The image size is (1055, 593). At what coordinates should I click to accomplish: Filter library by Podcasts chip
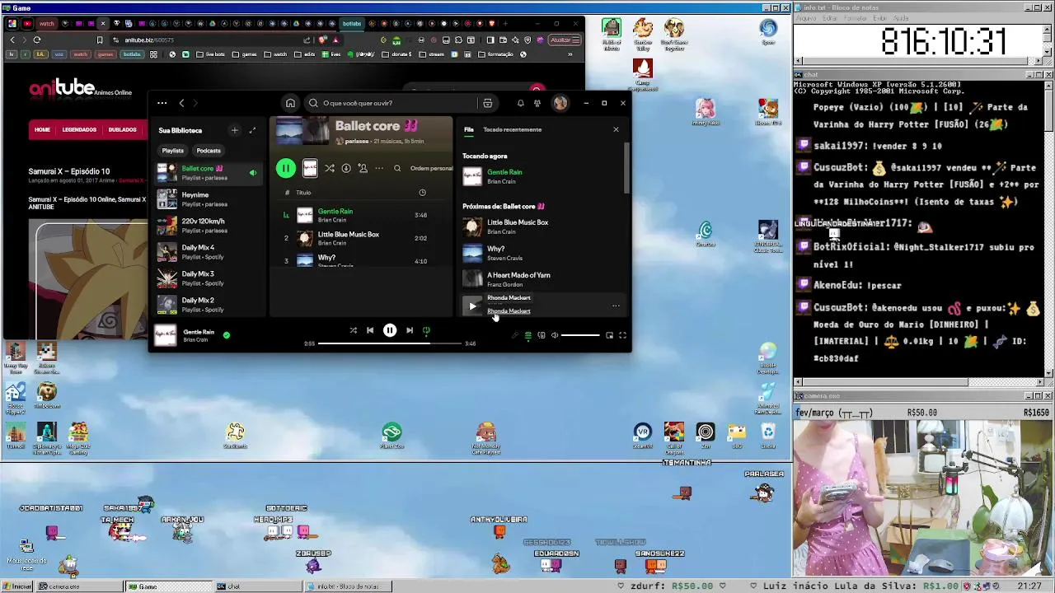click(209, 151)
